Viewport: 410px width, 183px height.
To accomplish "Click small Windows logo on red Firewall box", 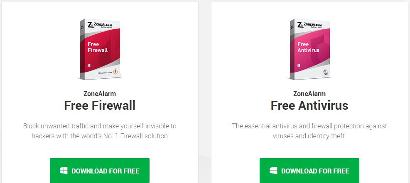I will click(89, 65).
